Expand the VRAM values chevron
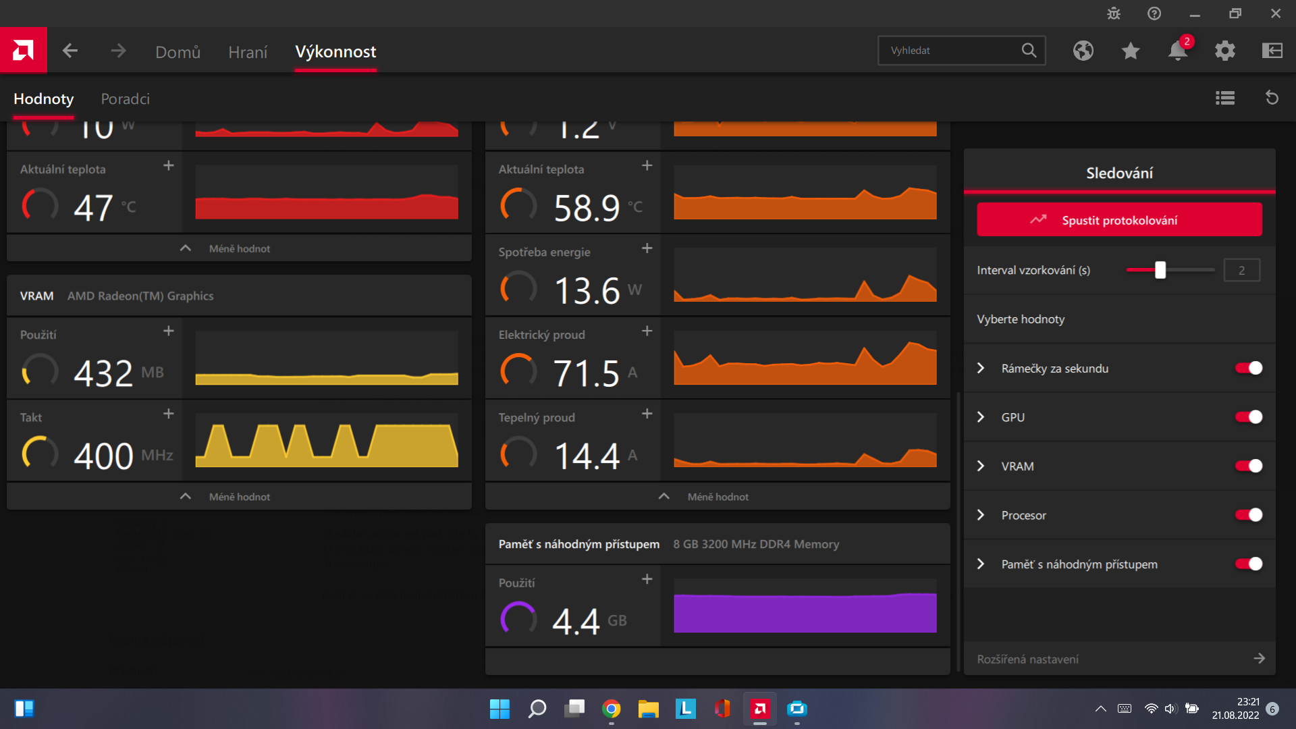The image size is (1296, 729). pyautogui.click(x=981, y=466)
